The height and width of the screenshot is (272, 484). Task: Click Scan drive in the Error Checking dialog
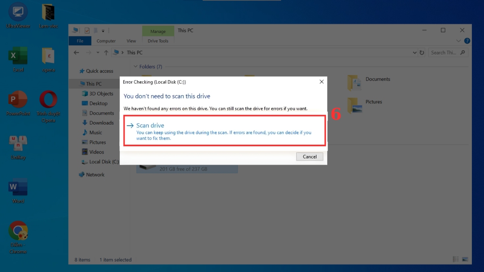pyautogui.click(x=225, y=131)
